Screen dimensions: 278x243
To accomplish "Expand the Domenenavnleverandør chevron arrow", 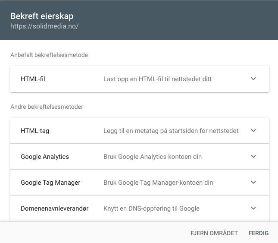I will coord(253,208).
